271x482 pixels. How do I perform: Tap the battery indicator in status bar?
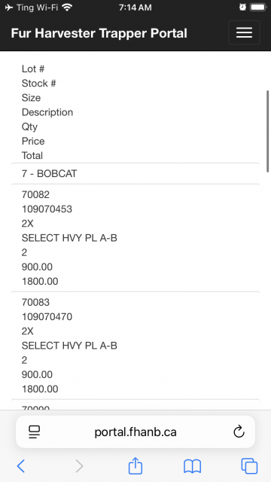click(x=258, y=7)
